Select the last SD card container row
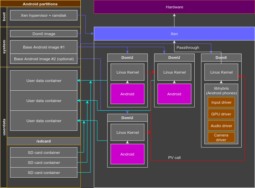This screenshot has height=188, width=255. (44, 173)
